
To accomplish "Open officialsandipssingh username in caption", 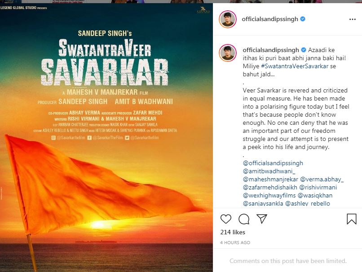I will pos(271,50).
